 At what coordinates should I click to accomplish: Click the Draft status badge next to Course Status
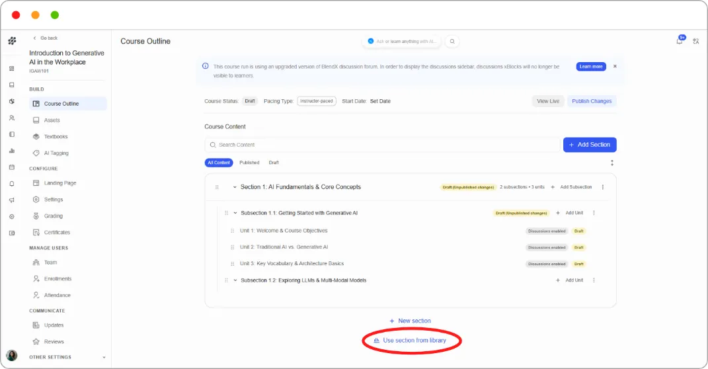250,101
